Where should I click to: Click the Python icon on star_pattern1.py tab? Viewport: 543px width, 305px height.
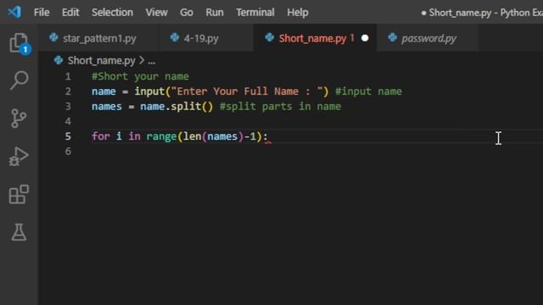tap(53, 37)
